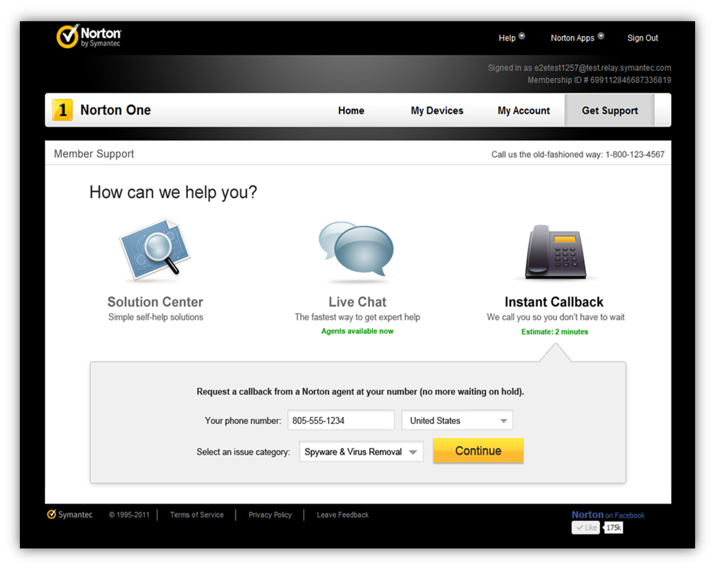Click the "How can we help you?" heading
Screen dimensions: 715x569
173,192
